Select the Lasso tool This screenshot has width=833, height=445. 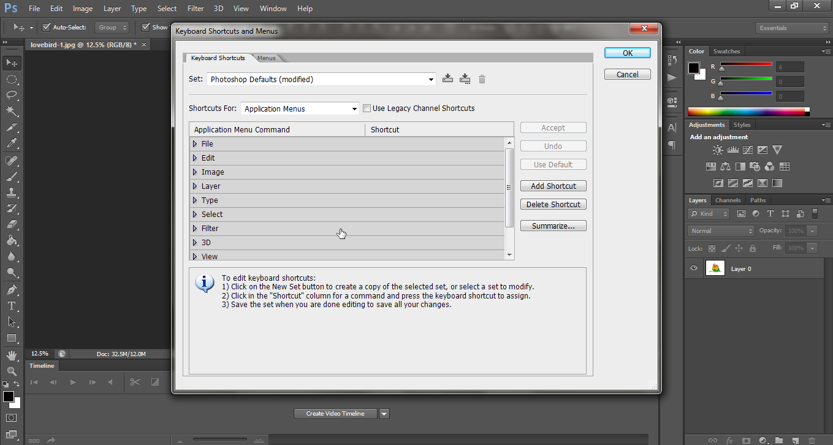click(12, 95)
